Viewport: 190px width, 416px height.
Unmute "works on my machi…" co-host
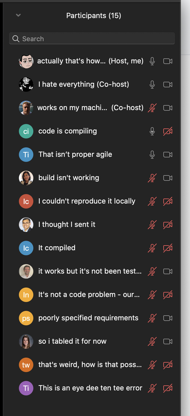(x=152, y=108)
